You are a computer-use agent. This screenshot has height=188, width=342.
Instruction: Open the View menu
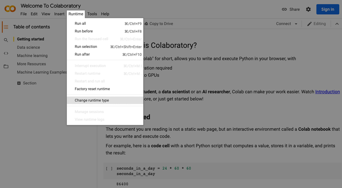click(x=46, y=14)
